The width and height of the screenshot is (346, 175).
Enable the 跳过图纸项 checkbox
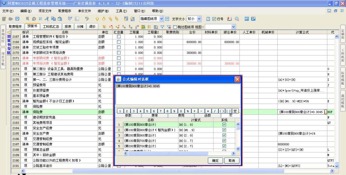click(x=175, y=27)
